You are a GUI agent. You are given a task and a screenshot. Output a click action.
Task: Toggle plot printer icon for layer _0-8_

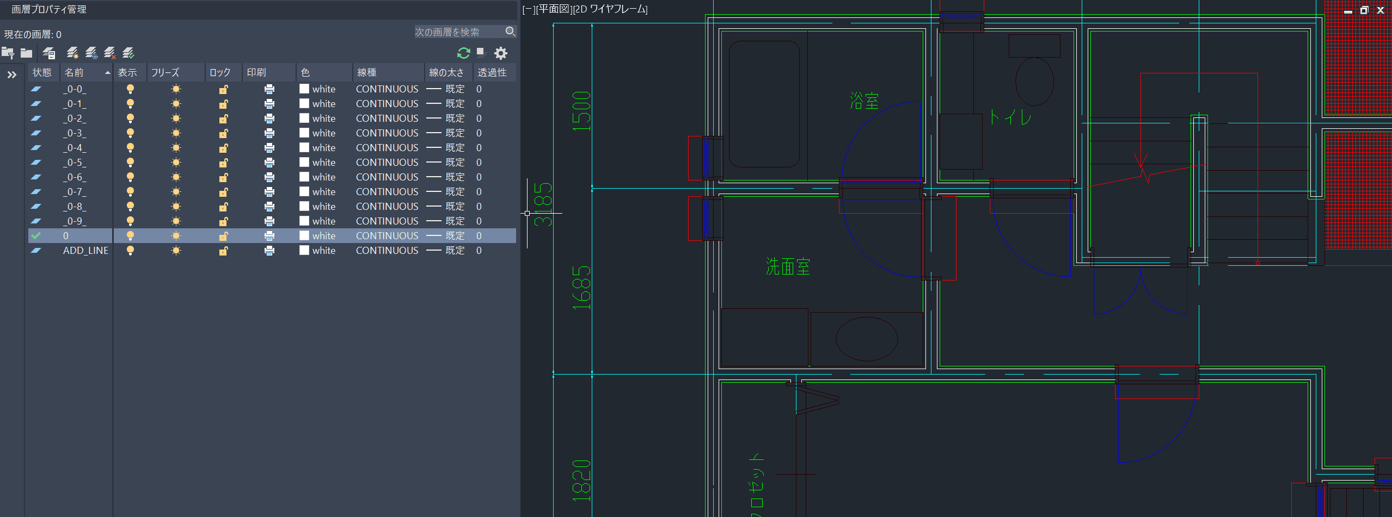click(269, 206)
